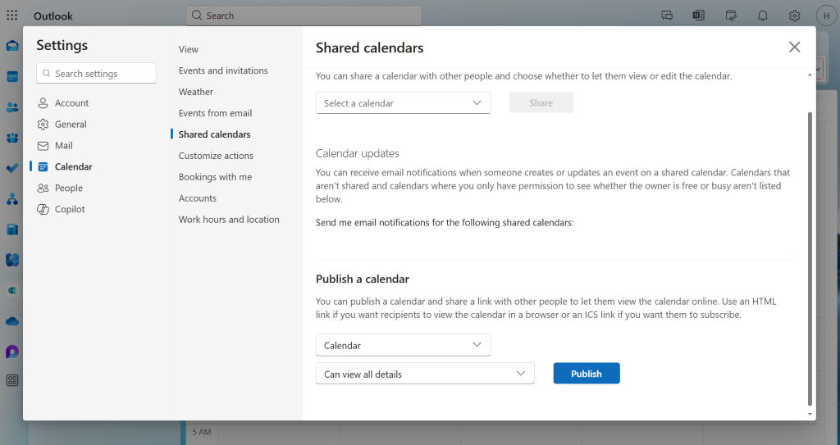Open General settings category
Image resolution: width=840 pixels, height=445 pixels.
(x=71, y=125)
